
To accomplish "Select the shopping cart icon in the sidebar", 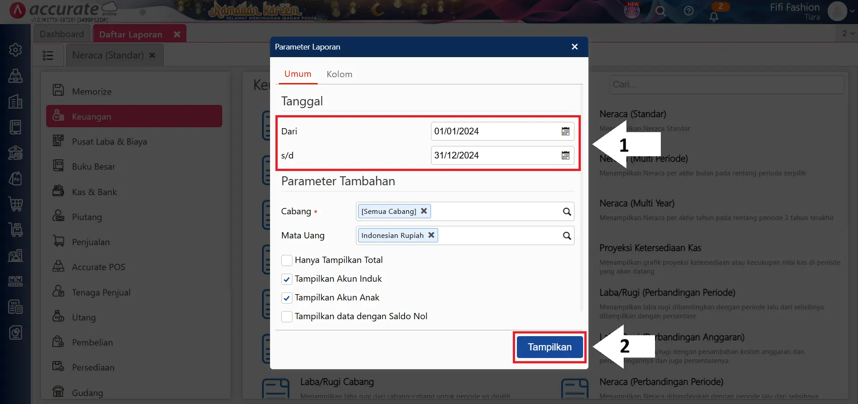I will click(x=15, y=204).
